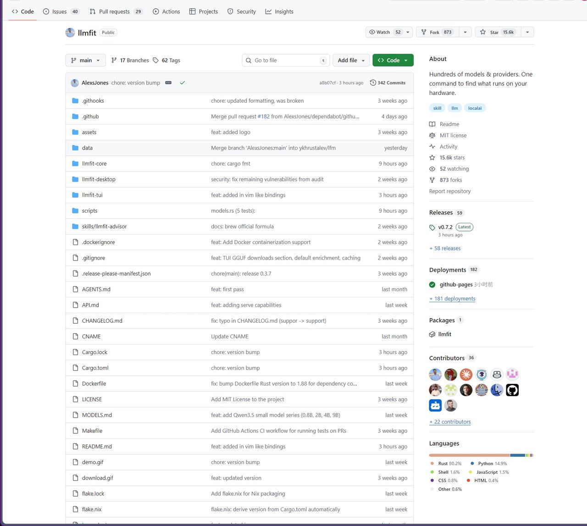Screen dimensions: 587x526
Task: Expand the Watch notification options arrow
Action: coord(408,32)
